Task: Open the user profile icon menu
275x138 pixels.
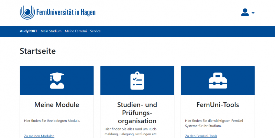Action: (245, 12)
